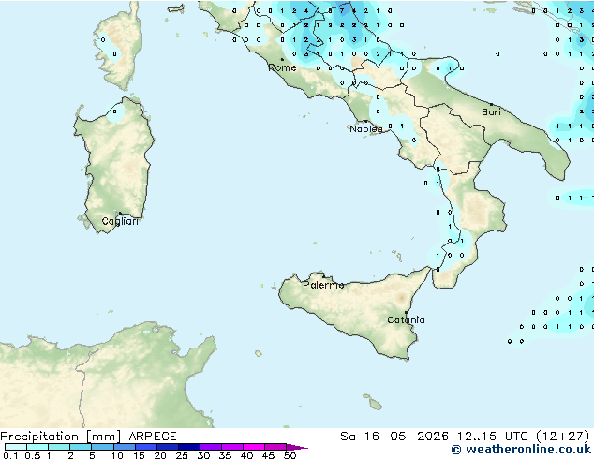This screenshot has width=594, height=459.
Task: Click the Bari city label
Action: [x=491, y=111]
